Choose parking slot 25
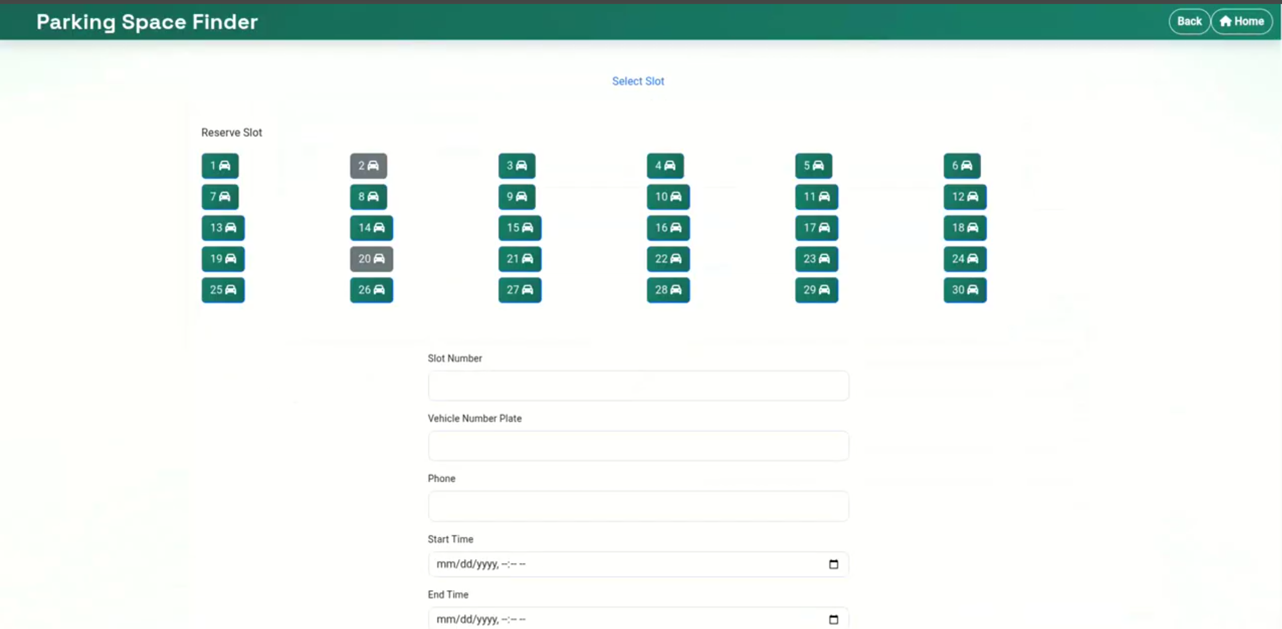The image size is (1282, 629). click(223, 290)
